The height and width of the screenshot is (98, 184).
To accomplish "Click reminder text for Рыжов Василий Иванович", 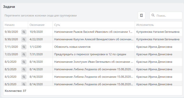I will coord(93,32).
